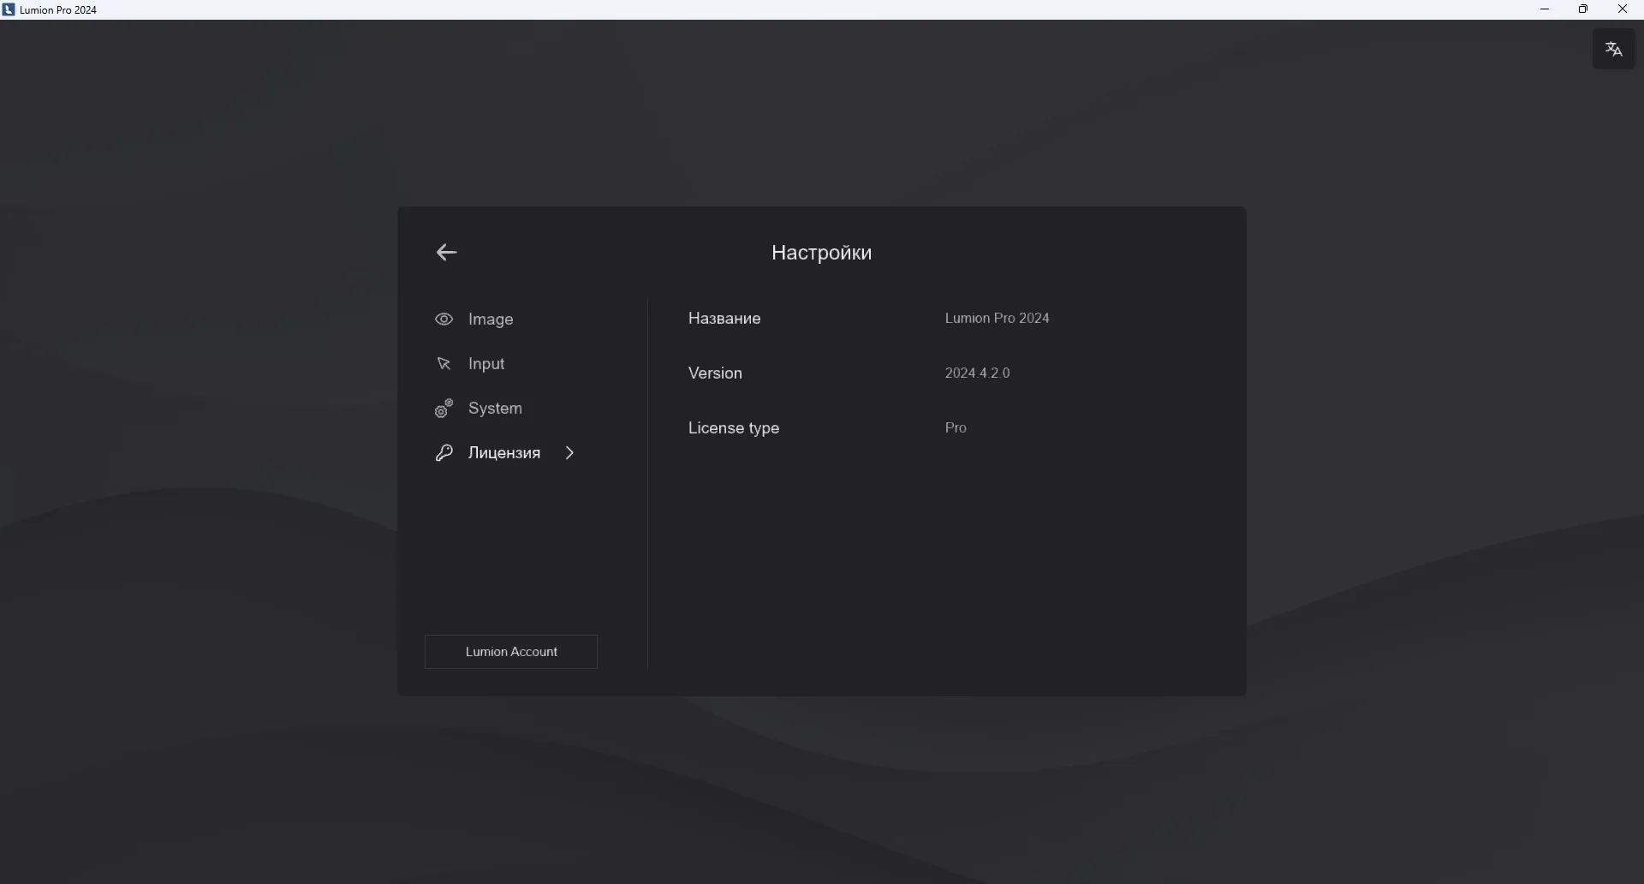Click the Lumion logo in title bar
Viewport: 1644px width, 884px height.
(x=9, y=9)
